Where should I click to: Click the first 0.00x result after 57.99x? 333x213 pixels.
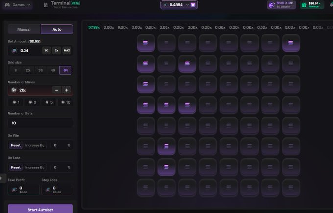coord(109,27)
